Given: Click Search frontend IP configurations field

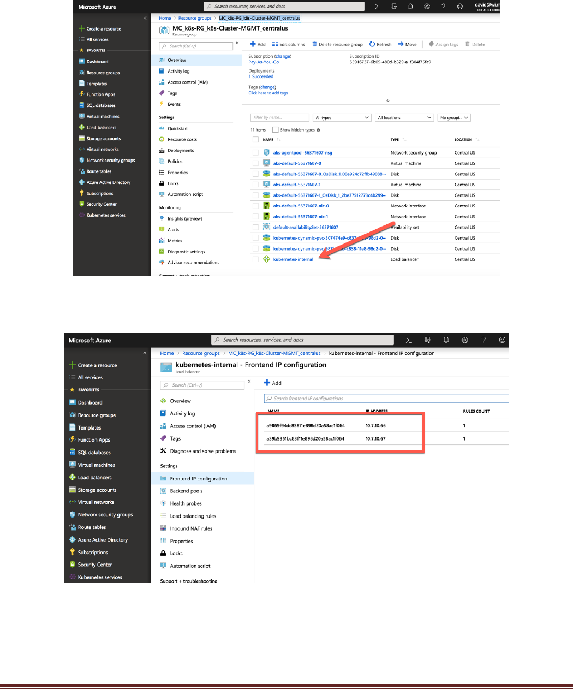Looking at the screenshot, I should [x=386, y=399].
